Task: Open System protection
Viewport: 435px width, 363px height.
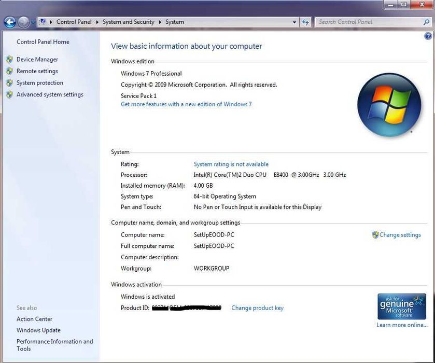Action: [40, 82]
